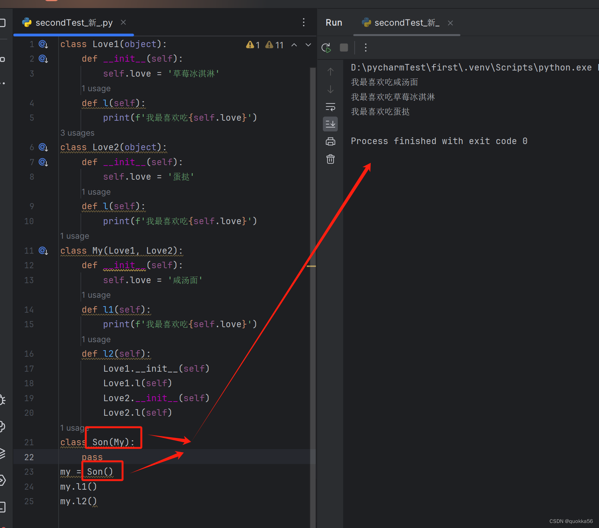Open the Python Packages sidebar icon
The width and height of the screenshot is (599, 528).
(2, 426)
